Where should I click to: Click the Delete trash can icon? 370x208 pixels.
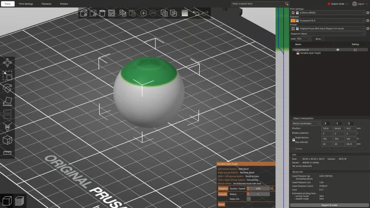click(x=102, y=13)
